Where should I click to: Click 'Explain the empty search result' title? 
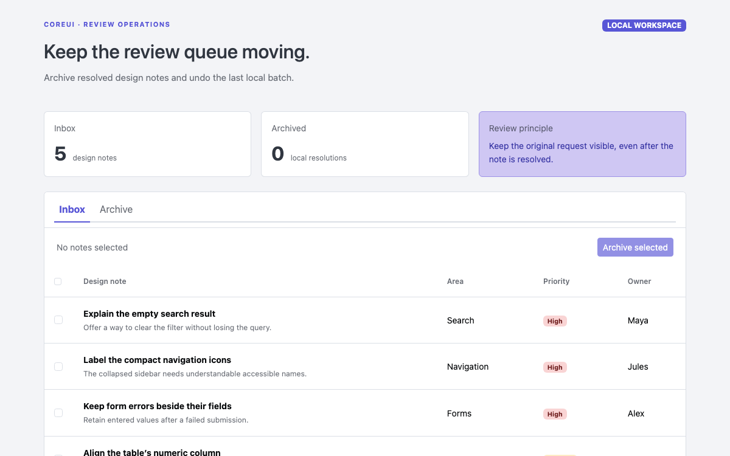click(x=150, y=314)
